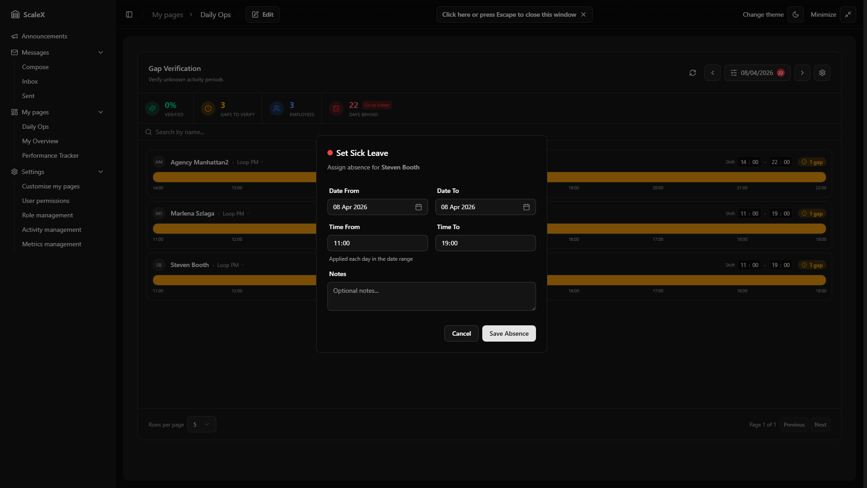Click the refresh icon in Gap Verification
The width and height of the screenshot is (867, 488).
click(x=693, y=73)
